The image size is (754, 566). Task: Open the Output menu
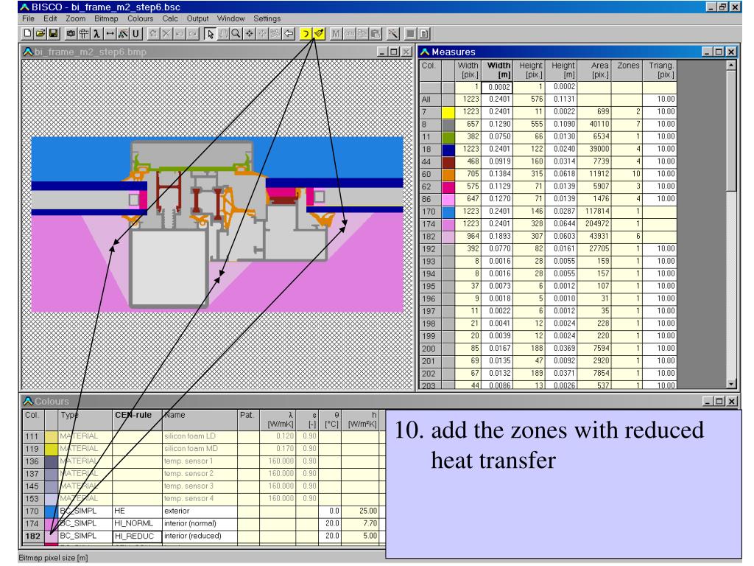pyautogui.click(x=197, y=18)
